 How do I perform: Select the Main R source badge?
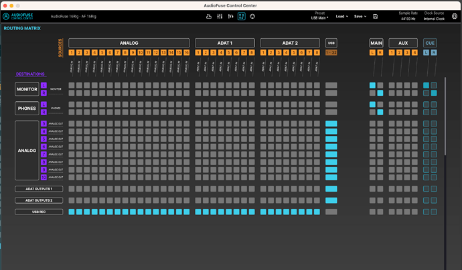(x=380, y=52)
